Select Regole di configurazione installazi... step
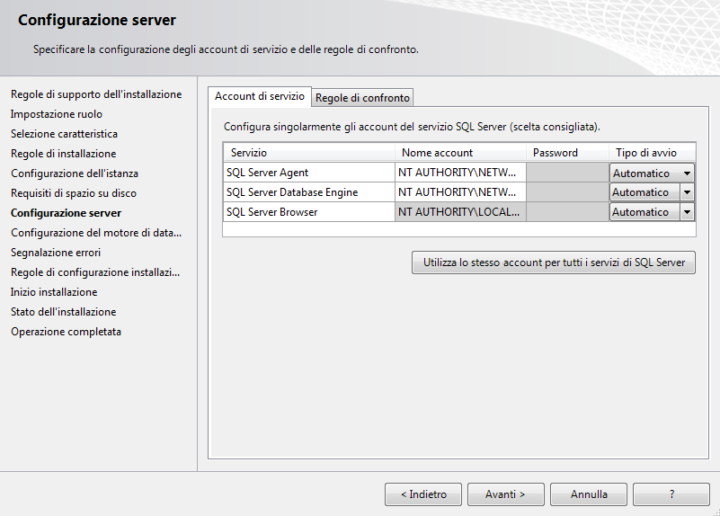This screenshot has width=720, height=516. [95, 271]
